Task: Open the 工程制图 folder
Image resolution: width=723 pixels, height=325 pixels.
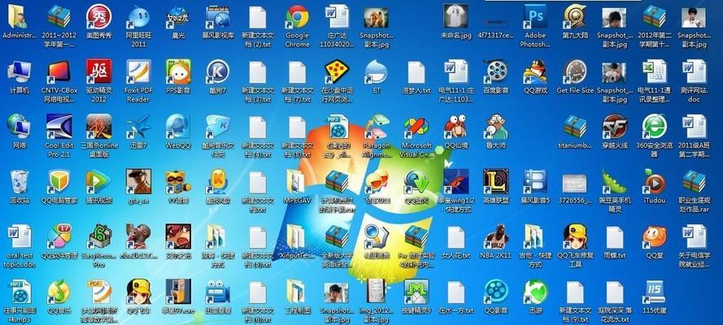Action: (298, 292)
